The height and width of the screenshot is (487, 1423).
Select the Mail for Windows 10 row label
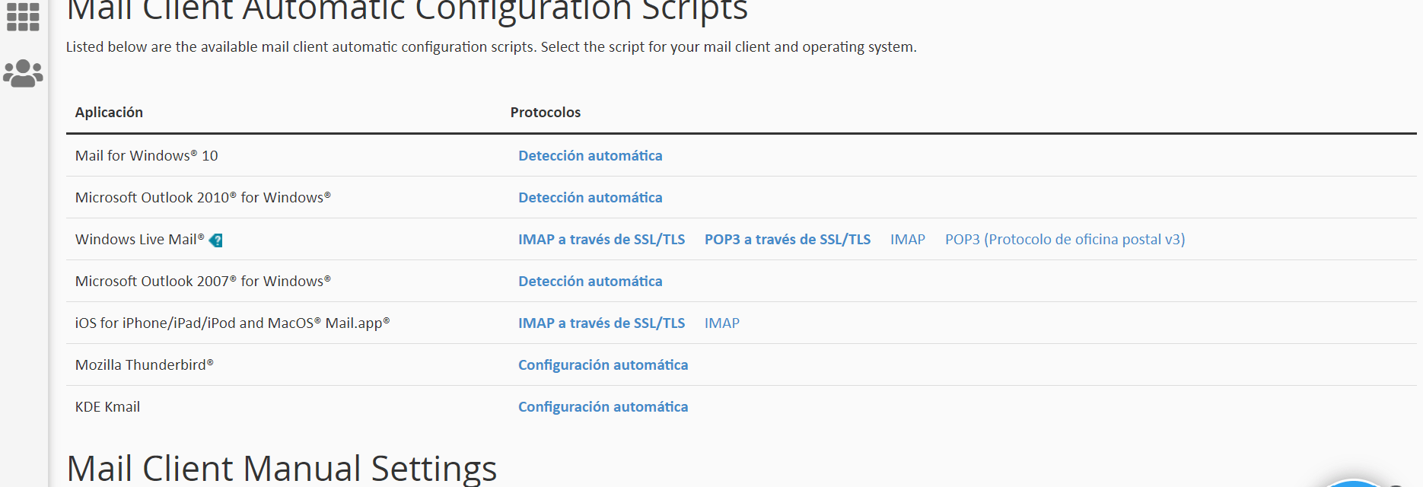(x=146, y=155)
